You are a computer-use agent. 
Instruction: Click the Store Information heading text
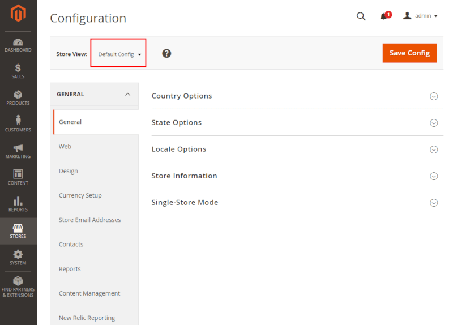coord(185,176)
